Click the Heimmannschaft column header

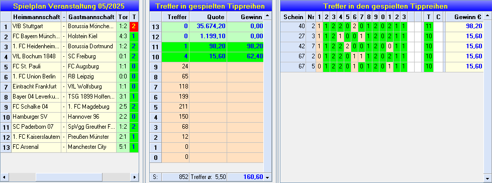[x=36, y=17]
